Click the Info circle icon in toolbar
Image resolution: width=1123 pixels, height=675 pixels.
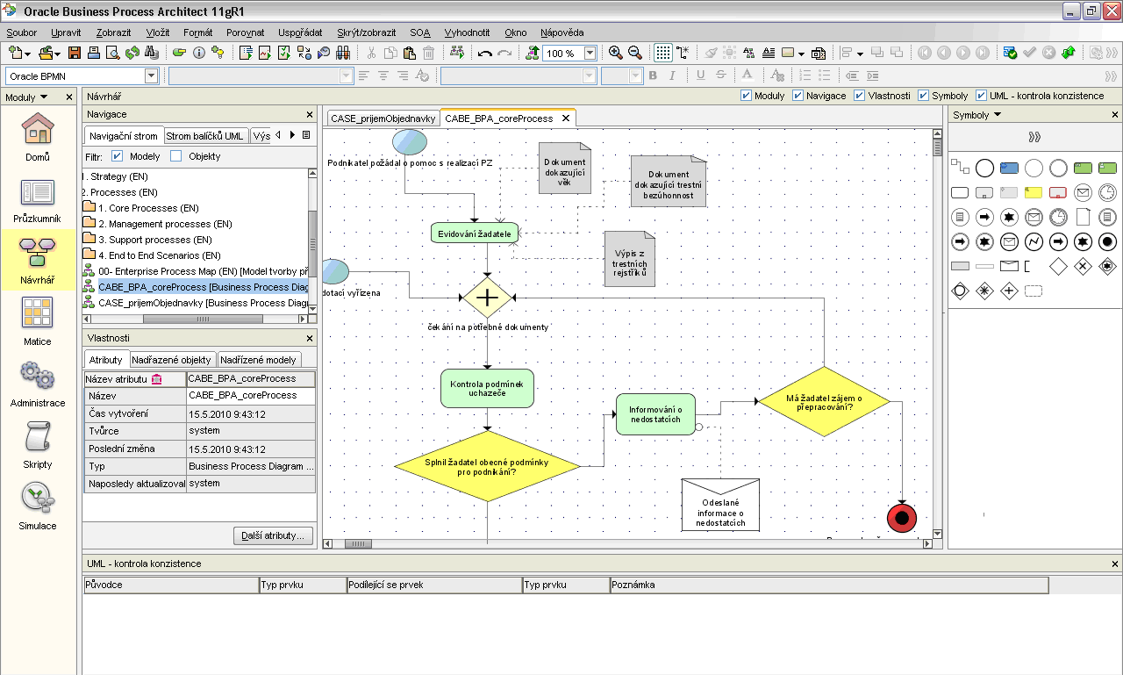tap(198, 53)
